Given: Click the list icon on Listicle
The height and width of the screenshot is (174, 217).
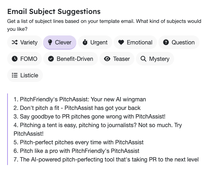Looking at the screenshot, I should 15,75.
